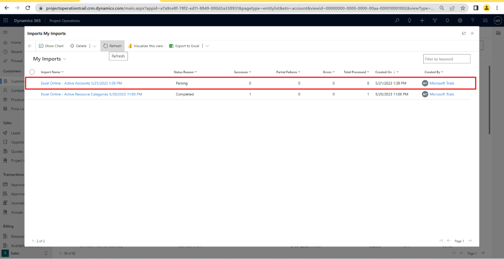Toggle the select-all rows circle
The width and height of the screenshot is (504, 259).
click(32, 72)
